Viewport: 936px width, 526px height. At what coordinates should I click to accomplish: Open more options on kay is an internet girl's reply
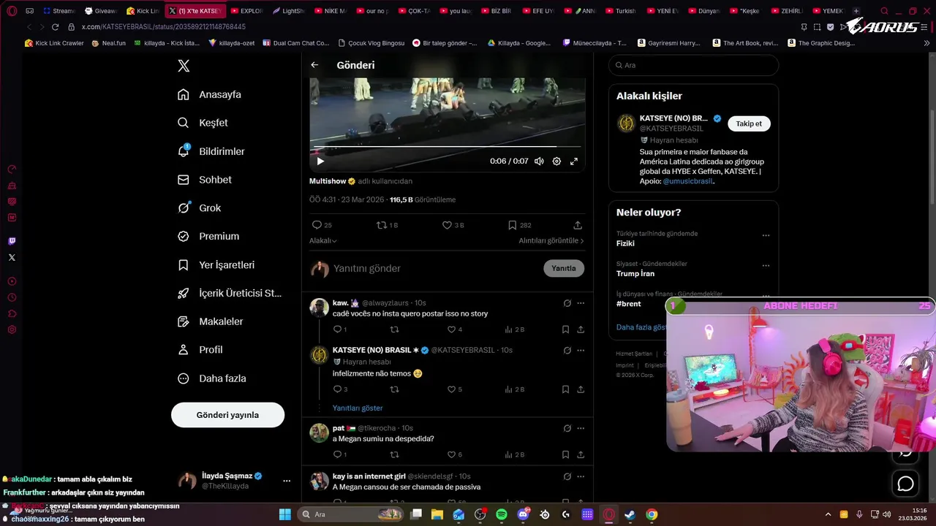[x=581, y=476]
